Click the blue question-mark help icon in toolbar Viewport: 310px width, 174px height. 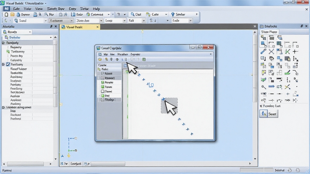[173, 14]
